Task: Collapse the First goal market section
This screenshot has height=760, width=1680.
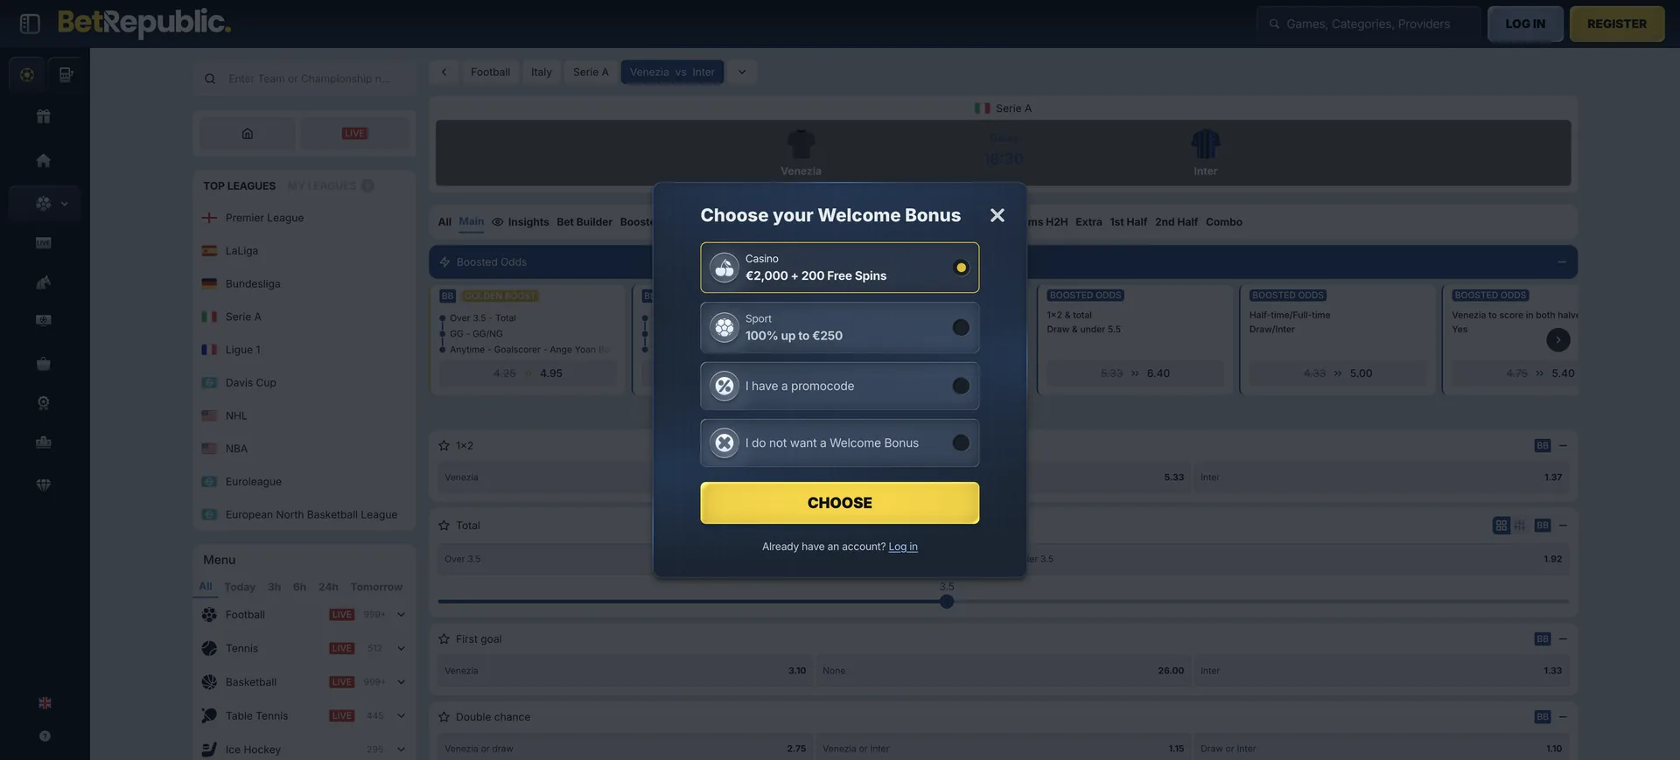Action: point(1563,639)
